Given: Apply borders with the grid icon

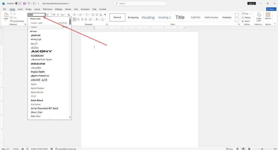Looking at the screenshot, I should pos(102,19).
